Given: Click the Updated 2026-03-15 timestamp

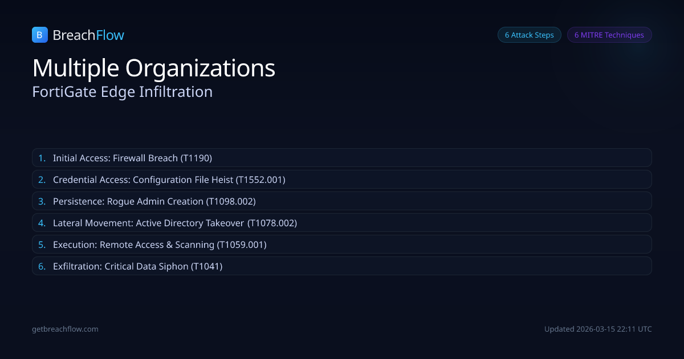Looking at the screenshot, I should [598, 329].
